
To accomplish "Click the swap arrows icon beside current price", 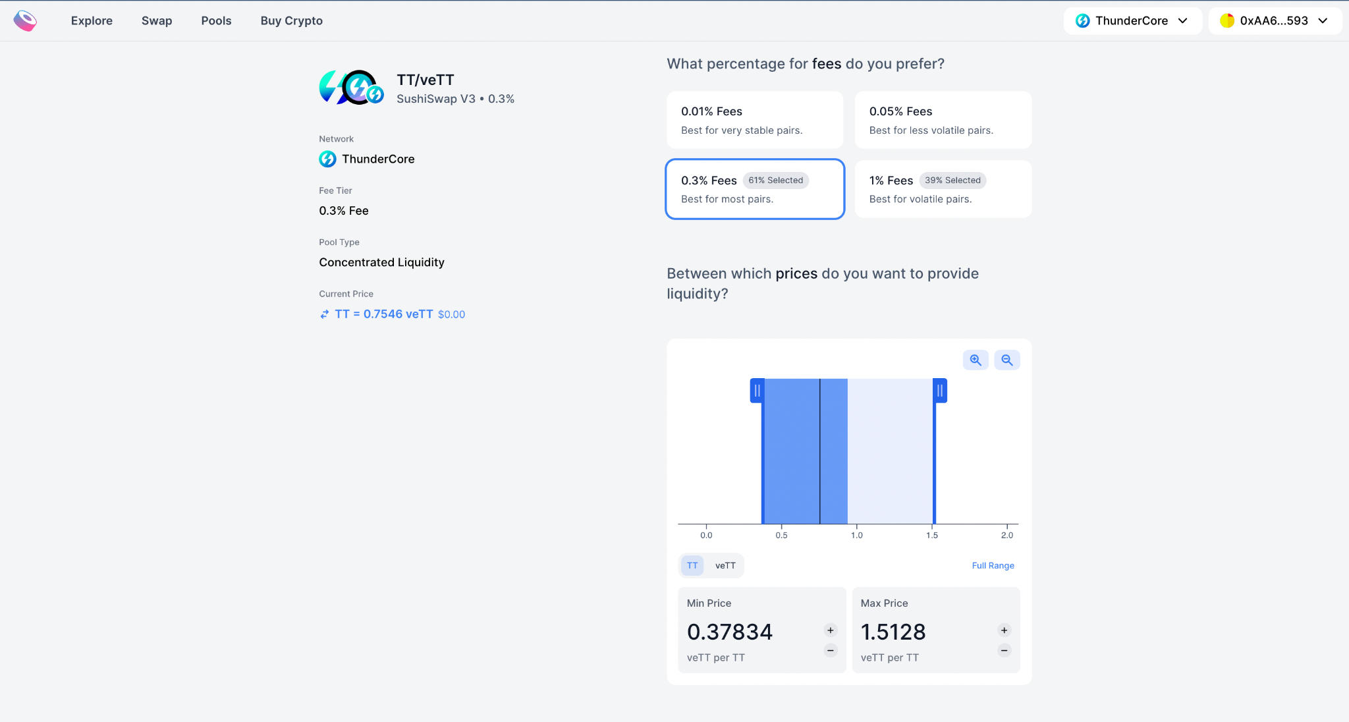I will tap(324, 314).
